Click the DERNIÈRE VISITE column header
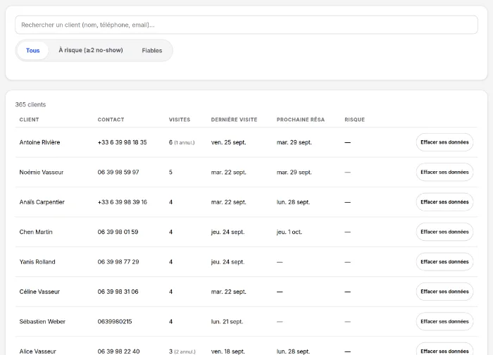The width and height of the screenshot is (493, 355). point(234,120)
